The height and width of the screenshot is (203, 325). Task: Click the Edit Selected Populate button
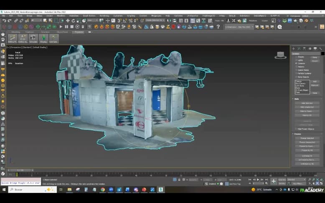(53, 39)
